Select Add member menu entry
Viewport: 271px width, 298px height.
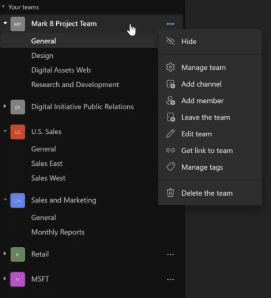pyautogui.click(x=210, y=101)
